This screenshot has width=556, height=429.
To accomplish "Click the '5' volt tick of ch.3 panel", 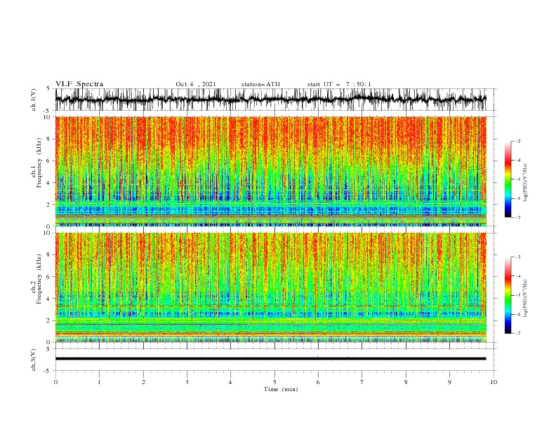I will [48, 349].
